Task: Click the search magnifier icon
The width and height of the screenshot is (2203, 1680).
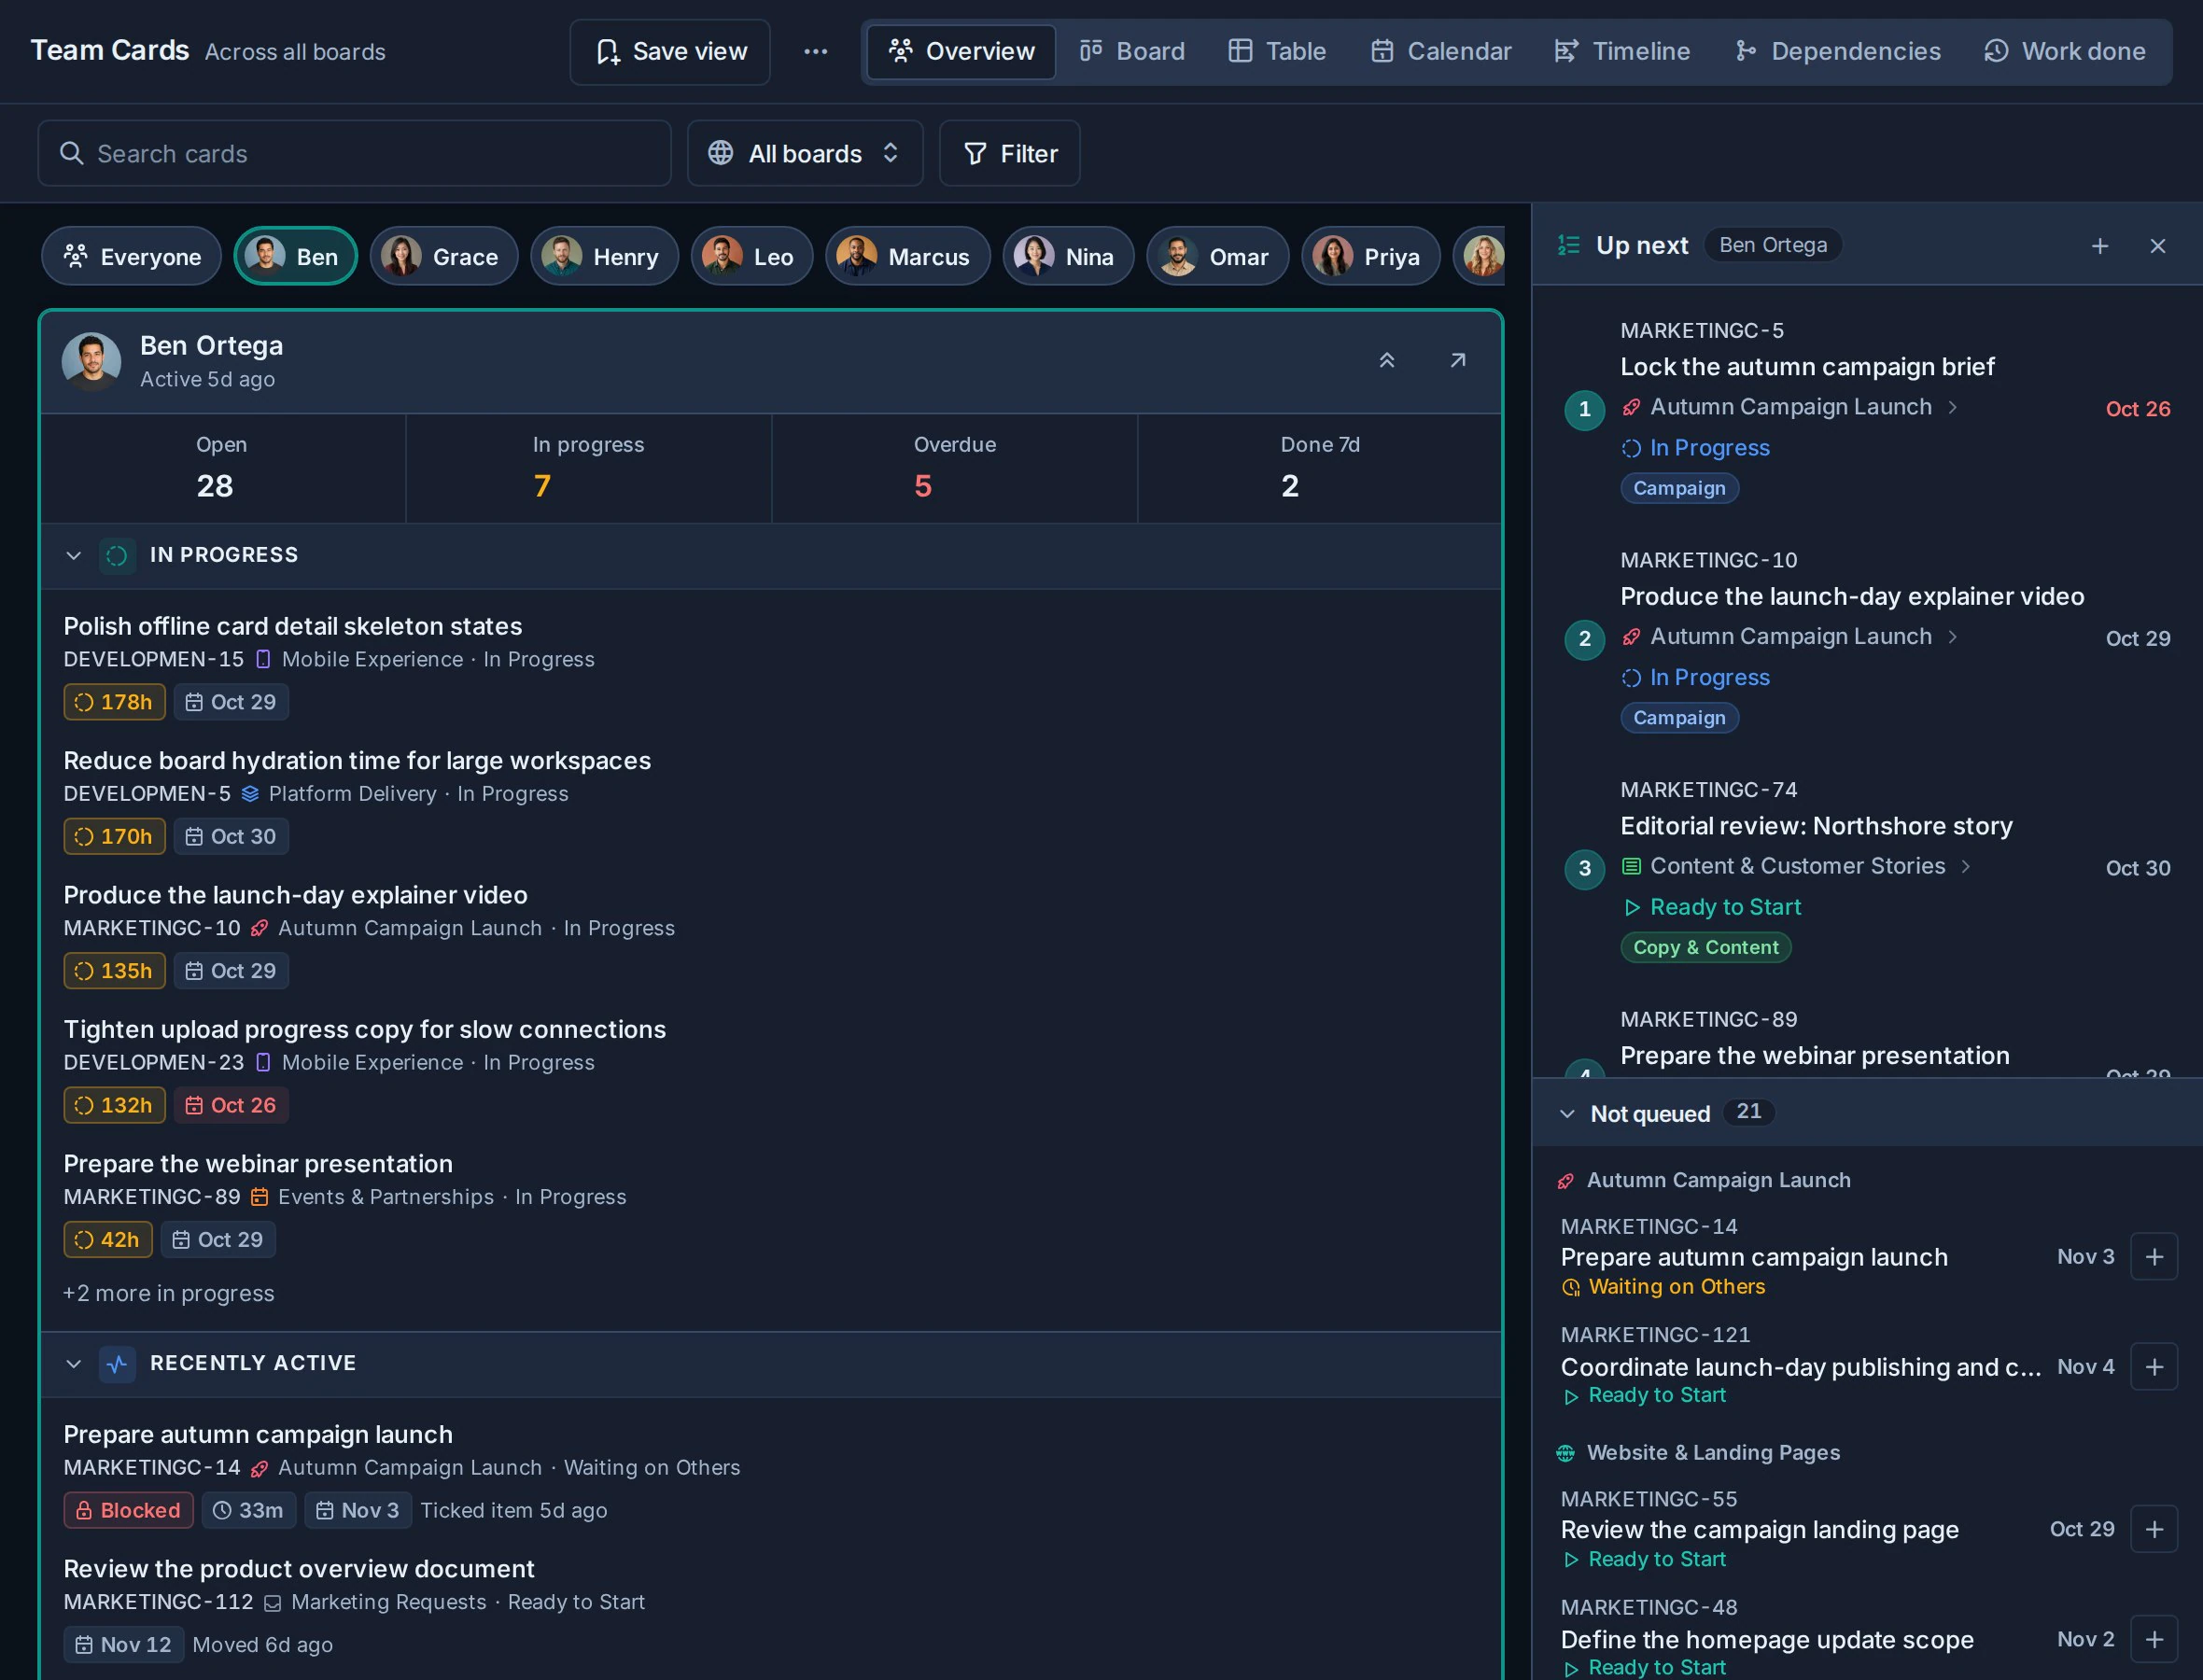Action: (x=71, y=153)
